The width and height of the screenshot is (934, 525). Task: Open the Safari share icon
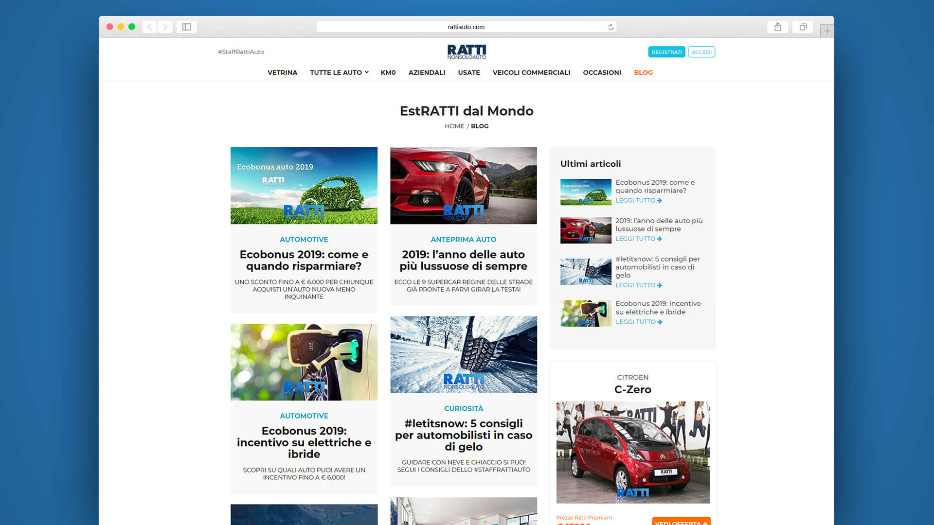[x=778, y=27]
